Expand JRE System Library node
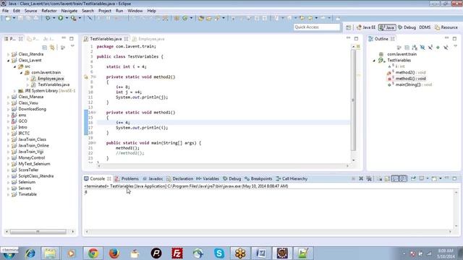This screenshot has height=260, width=463. point(14,91)
